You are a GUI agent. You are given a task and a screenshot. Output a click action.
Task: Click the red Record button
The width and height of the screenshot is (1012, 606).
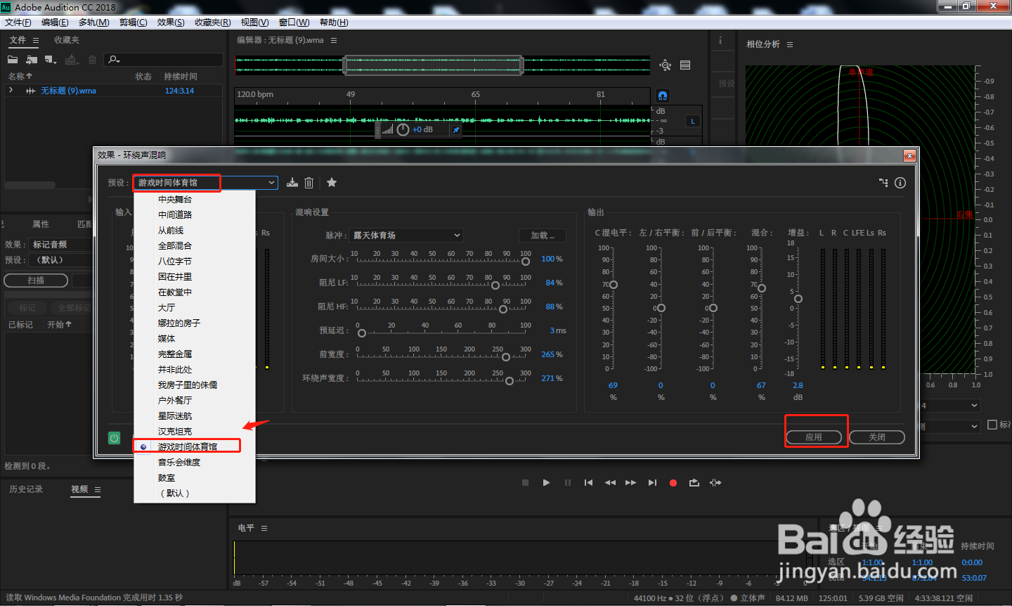(x=673, y=483)
